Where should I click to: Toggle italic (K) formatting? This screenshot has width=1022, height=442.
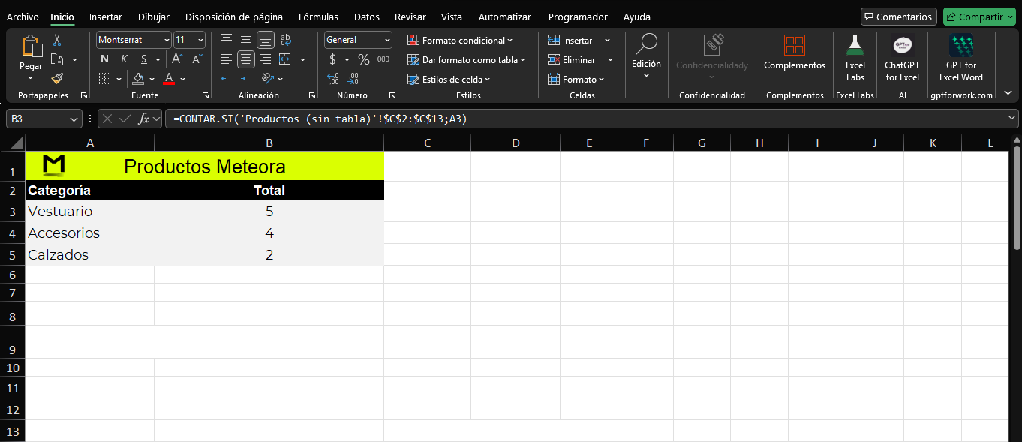[124, 59]
